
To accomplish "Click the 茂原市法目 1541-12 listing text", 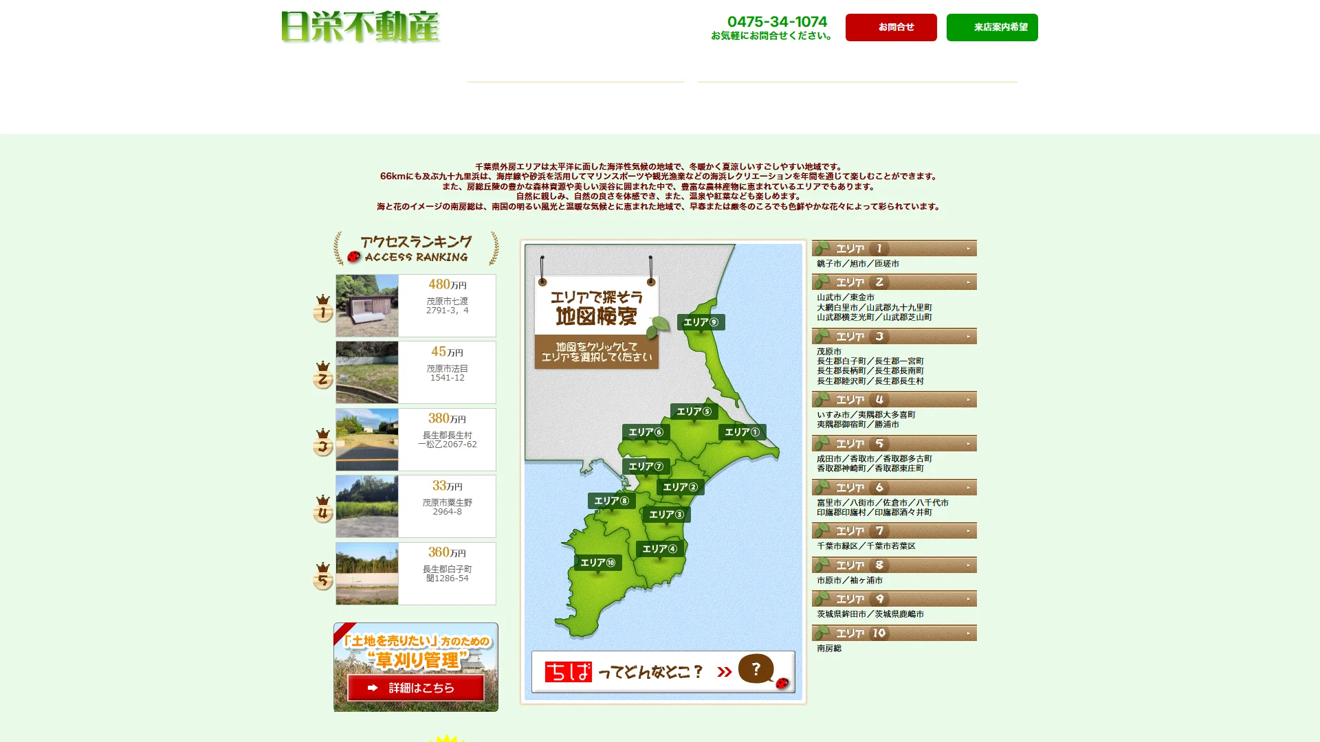I will tap(447, 373).
